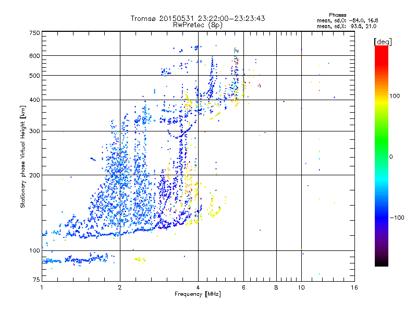Image resolution: width=417 pixels, height=313 pixels.
Task: Click the y-axis tick label '200'
Action: tap(35, 175)
